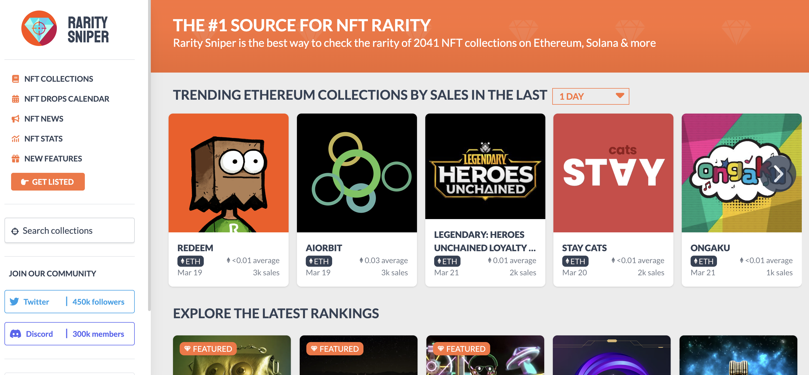Screen dimensions: 809x375
Task: Click '1k sales' on ONGAKU card
Action: [x=779, y=272]
